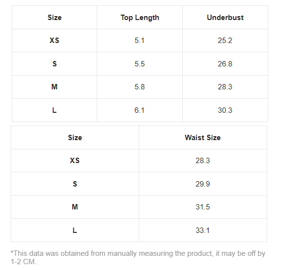Click the underbust value 25.2
Image resolution: width=298 pixels, height=270 pixels.
225,41
